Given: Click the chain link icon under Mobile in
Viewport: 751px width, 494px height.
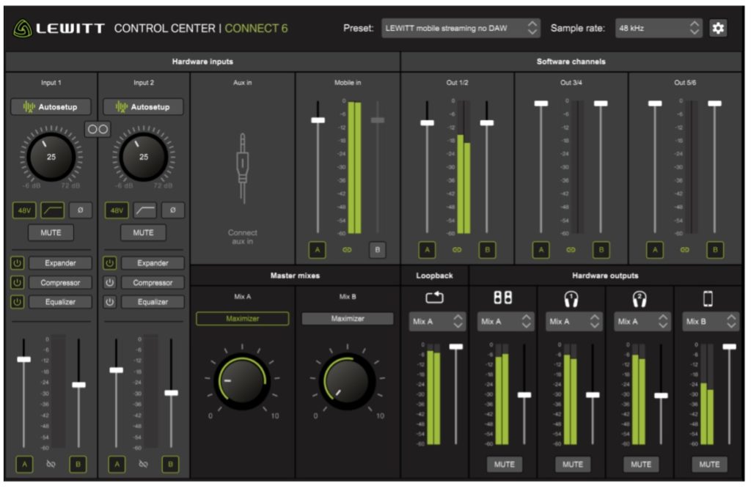Looking at the screenshot, I should (347, 250).
